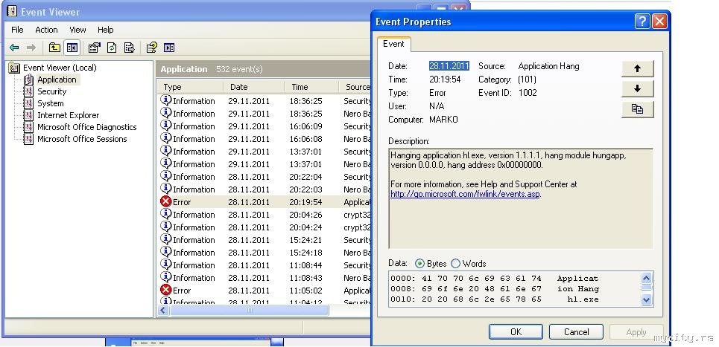Image resolution: width=719 pixels, height=347 pixels.
Task: Click the Back arrow in Event Viewer toolbar
Action: [14, 48]
